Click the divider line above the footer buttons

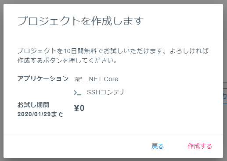tap(113, 135)
